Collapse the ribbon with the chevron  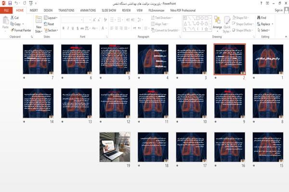pos(286,37)
